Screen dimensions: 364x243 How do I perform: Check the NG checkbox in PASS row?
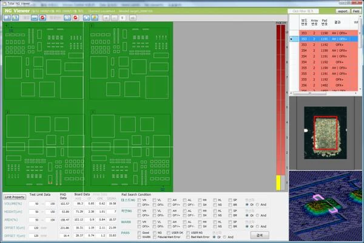point(155,233)
